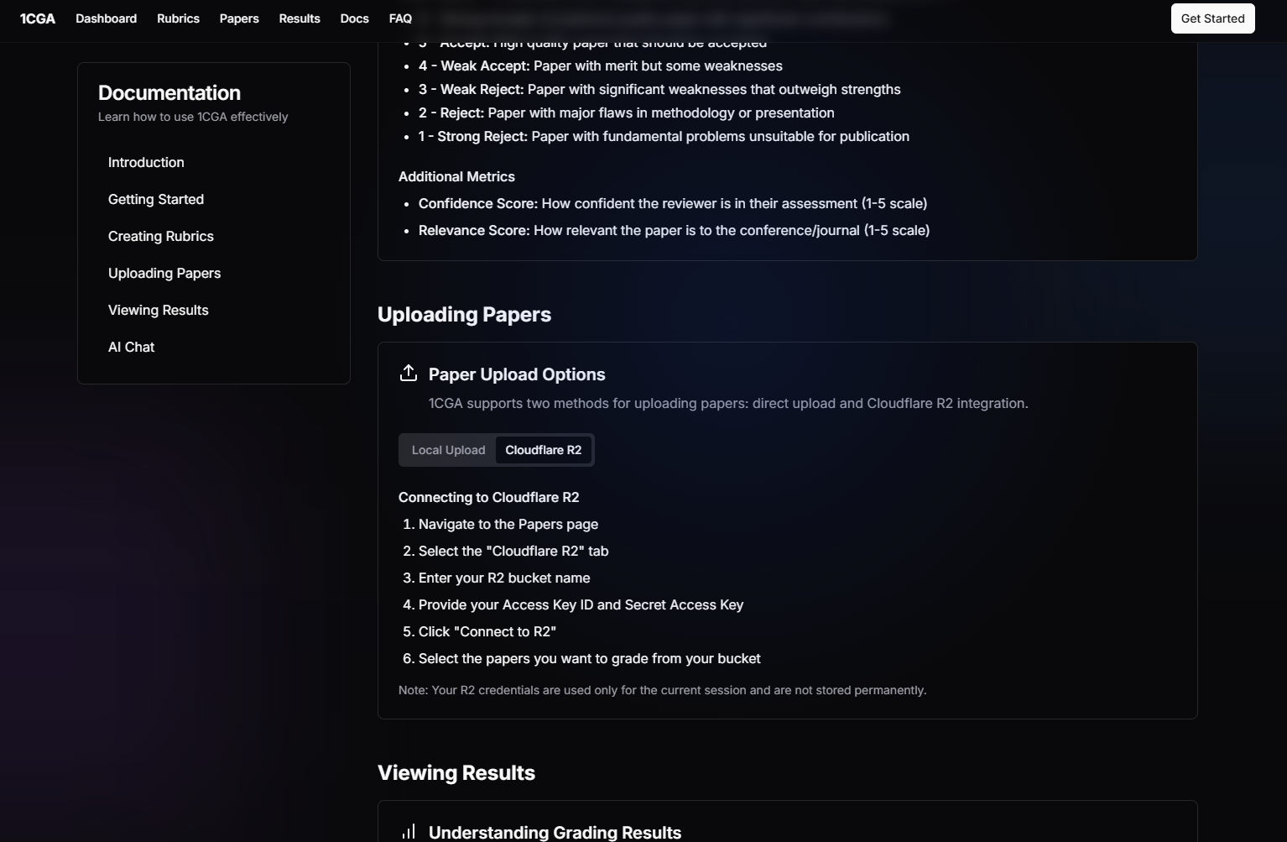The height and width of the screenshot is (842, 1287).
Task: Select Docs in the top navigation
Action: click(354, 18)
